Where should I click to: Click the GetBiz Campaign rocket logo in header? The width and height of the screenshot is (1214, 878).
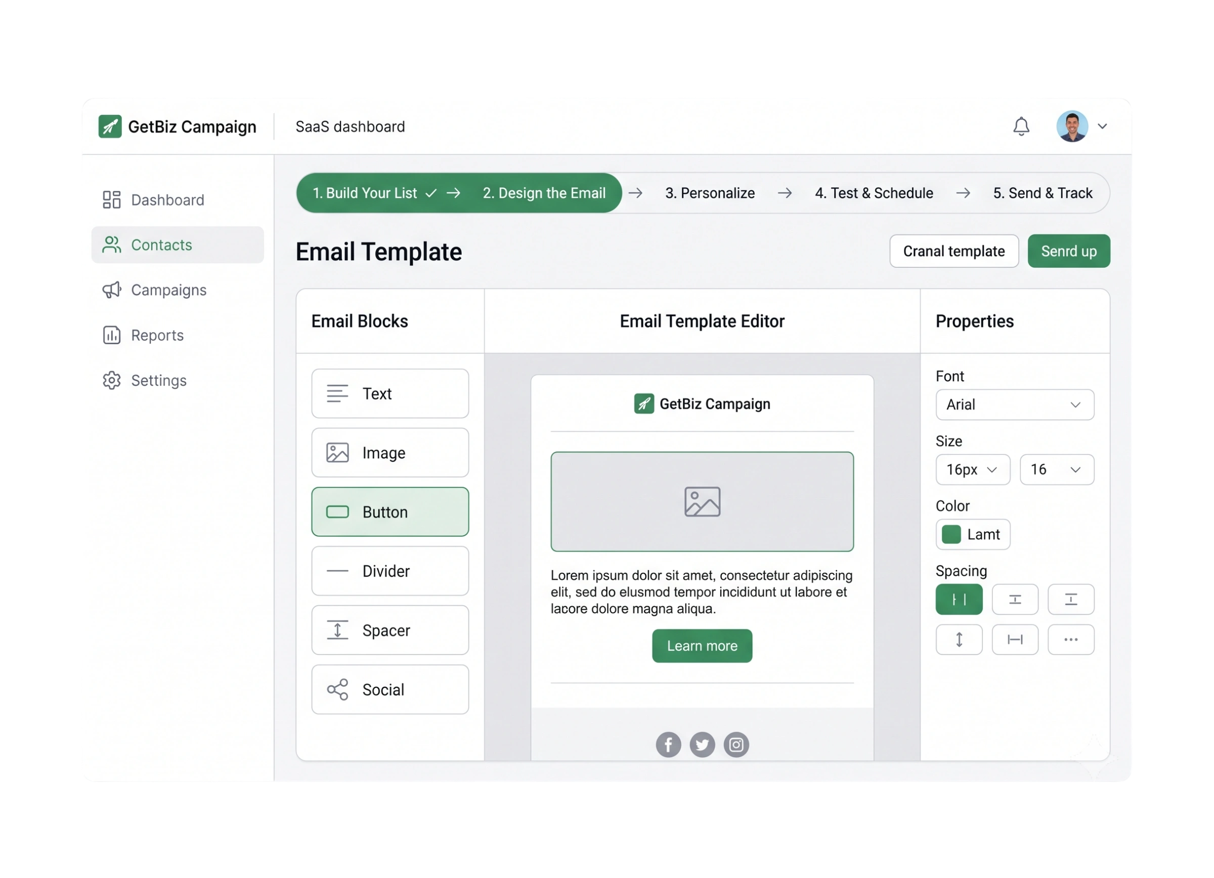point(110,126)
